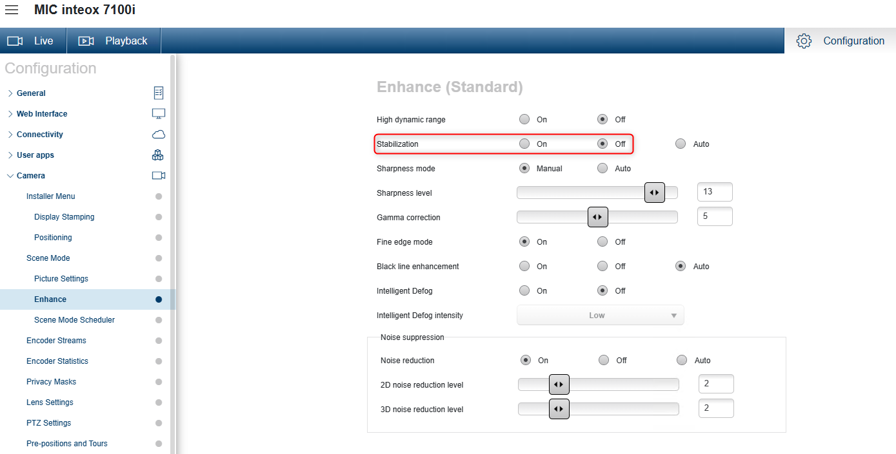Set Noise reduction to Auto

coord(682,360)
